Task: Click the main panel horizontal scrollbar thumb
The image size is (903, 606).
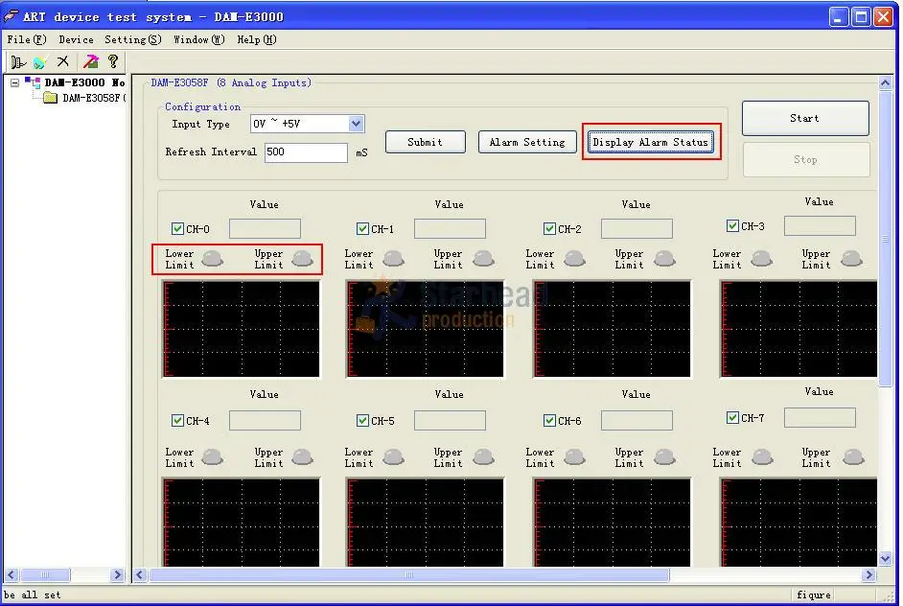Action: 409,575
